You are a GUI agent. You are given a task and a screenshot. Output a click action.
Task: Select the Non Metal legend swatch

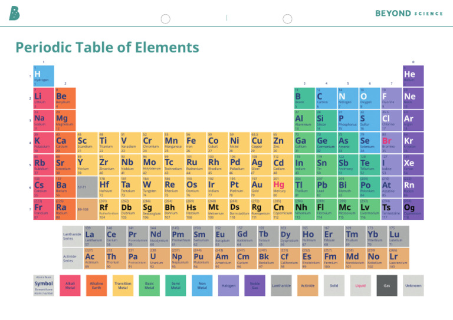tap(202, 285)
